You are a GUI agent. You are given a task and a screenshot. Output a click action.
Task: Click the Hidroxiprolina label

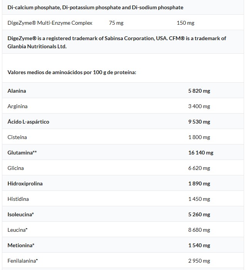[x=25, y=183]
